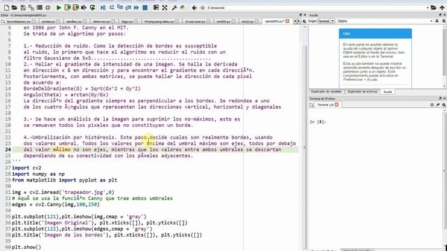Close the Ayuda panel
This screenshot has width=447, height=251.
coord(444,15)
